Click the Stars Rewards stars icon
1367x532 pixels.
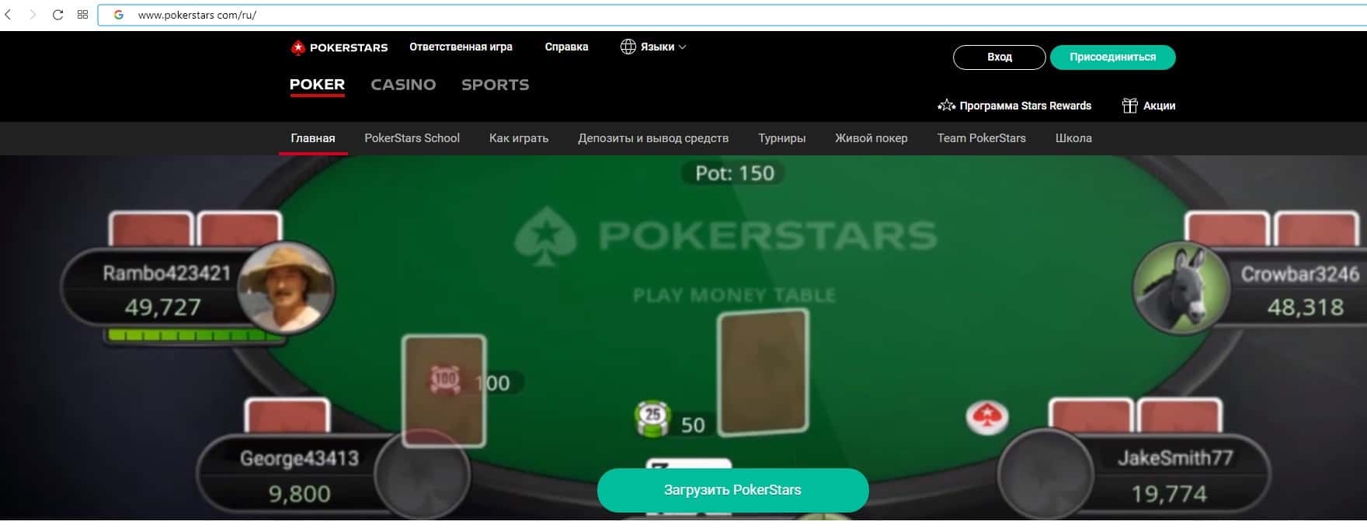pos(946,106)
